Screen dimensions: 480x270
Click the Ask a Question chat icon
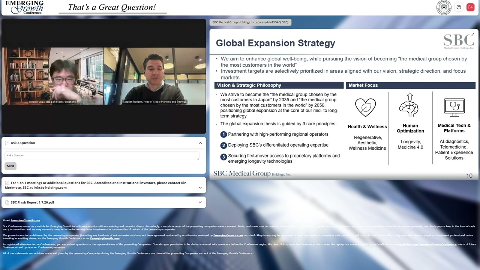tap(7, 143)
